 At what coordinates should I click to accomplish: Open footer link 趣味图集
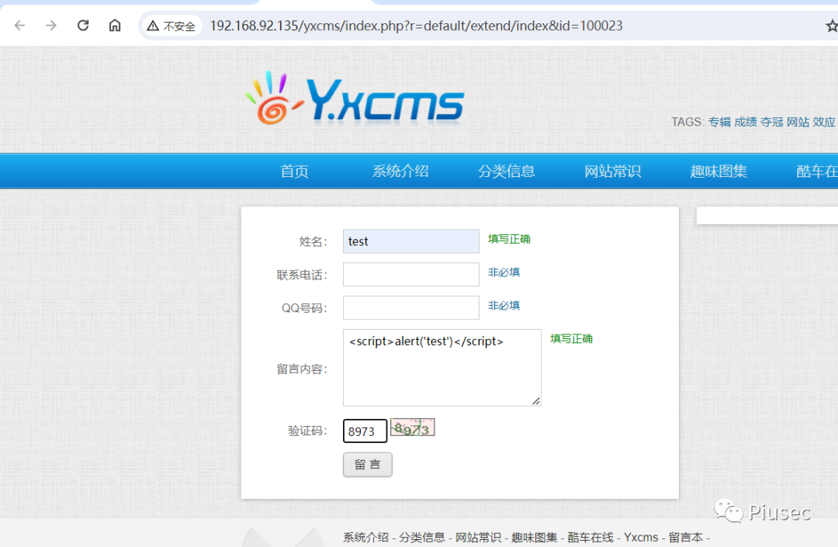click(x=535, y=538)
